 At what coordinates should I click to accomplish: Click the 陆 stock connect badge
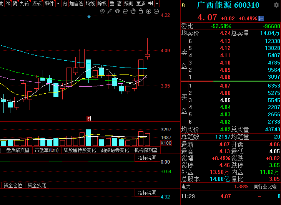261,18
